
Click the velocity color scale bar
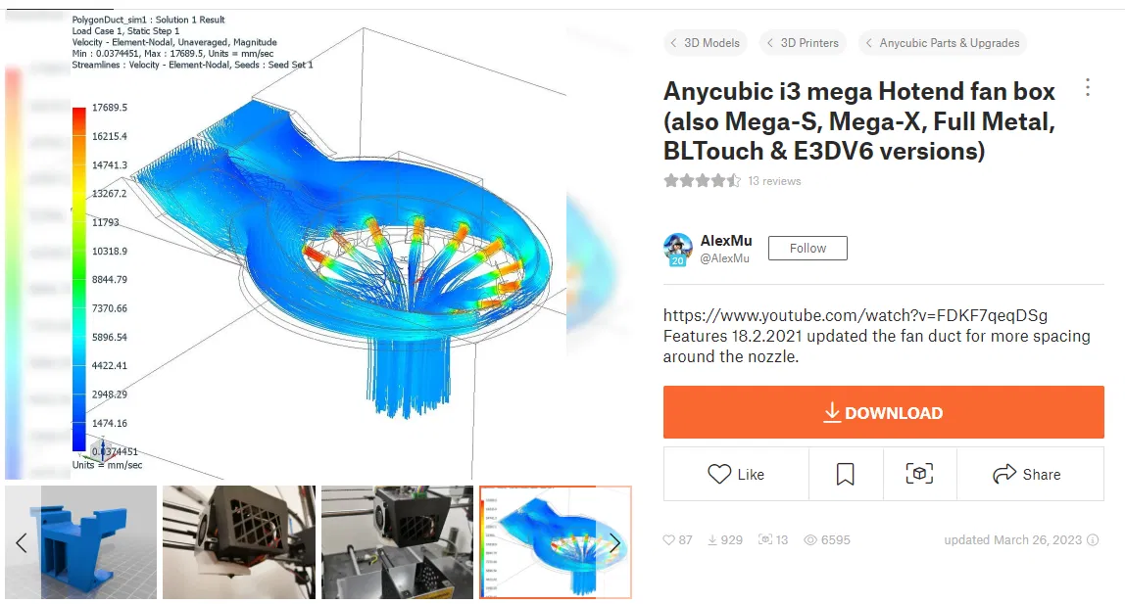tap(79, 279)
